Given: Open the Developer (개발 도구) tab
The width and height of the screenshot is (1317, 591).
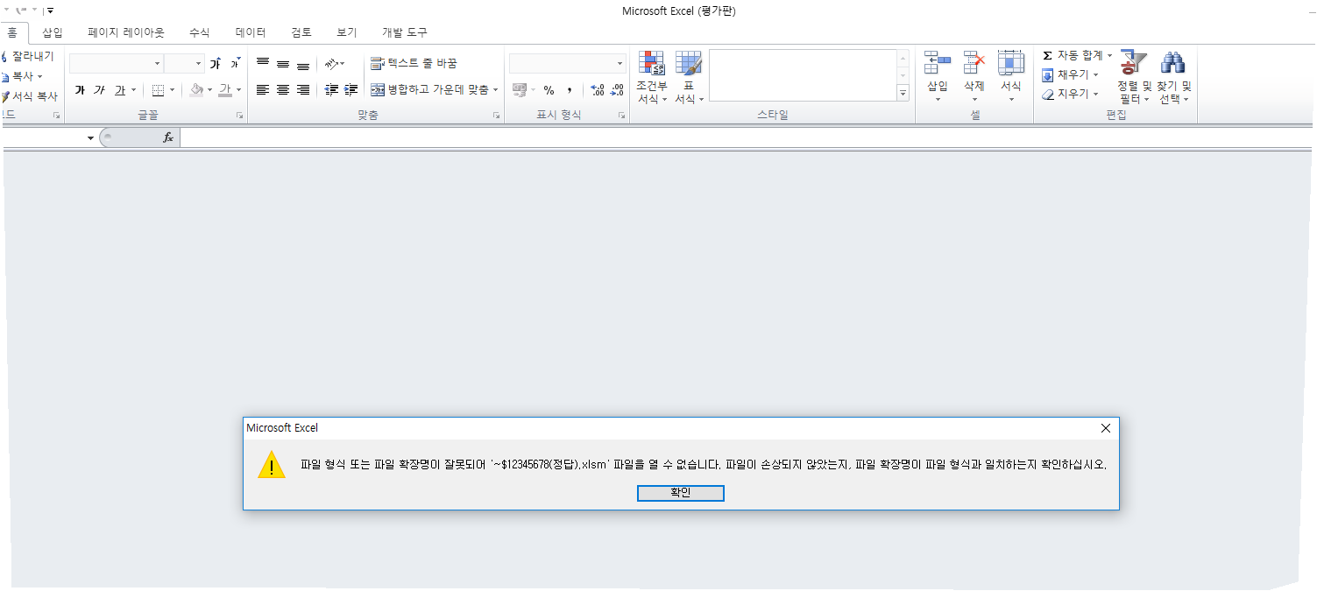Looking at the screenshot, I should tap(405, 32).
